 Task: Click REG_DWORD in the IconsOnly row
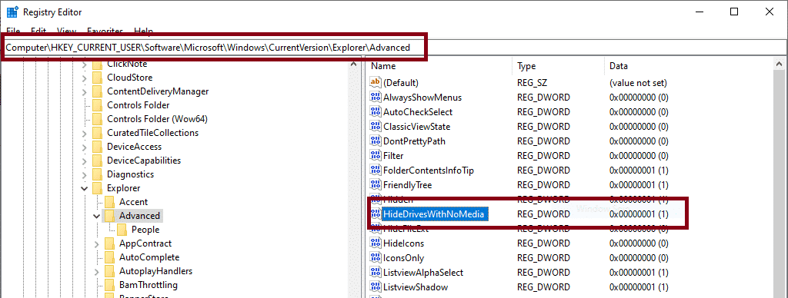[543, 258]
